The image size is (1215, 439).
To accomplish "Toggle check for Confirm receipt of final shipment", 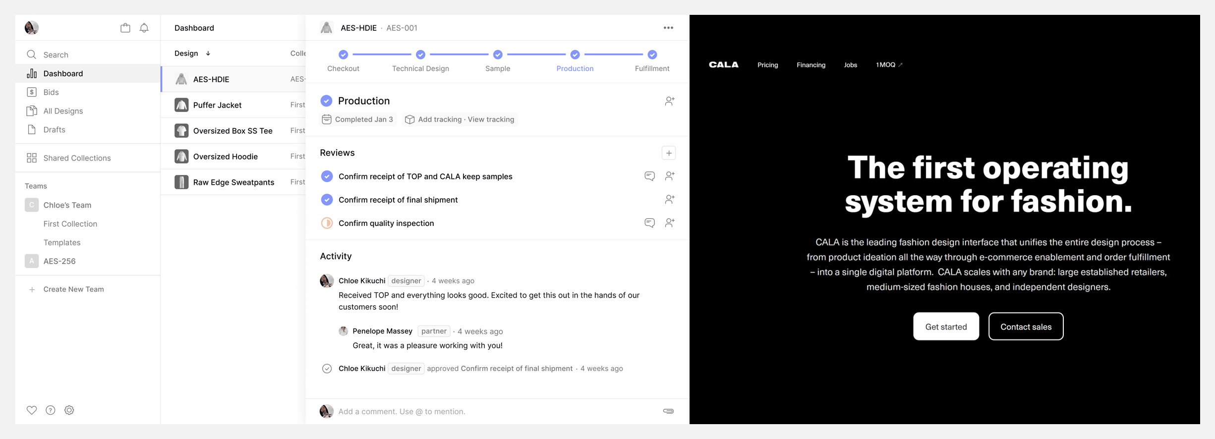I will 327,200.
